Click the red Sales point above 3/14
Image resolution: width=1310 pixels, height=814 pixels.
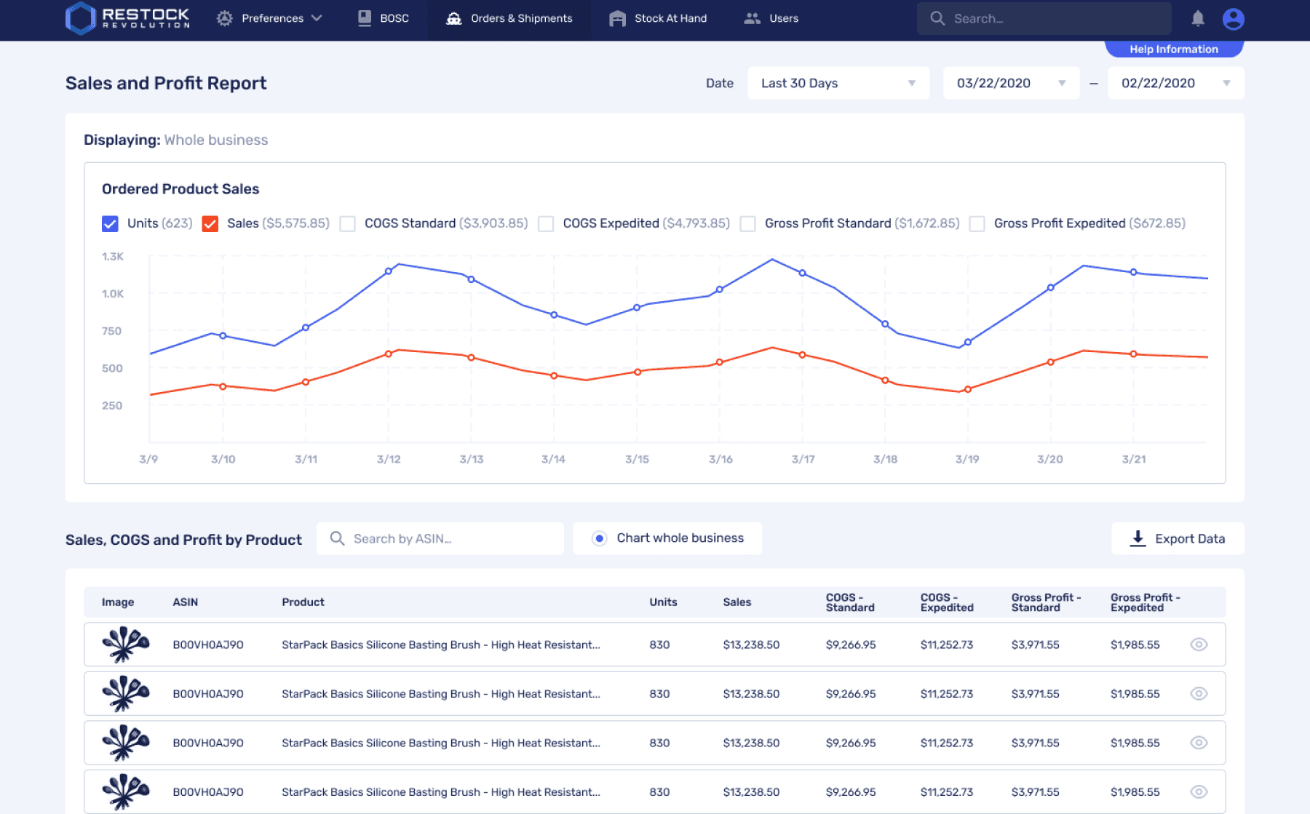coord(554,376)
